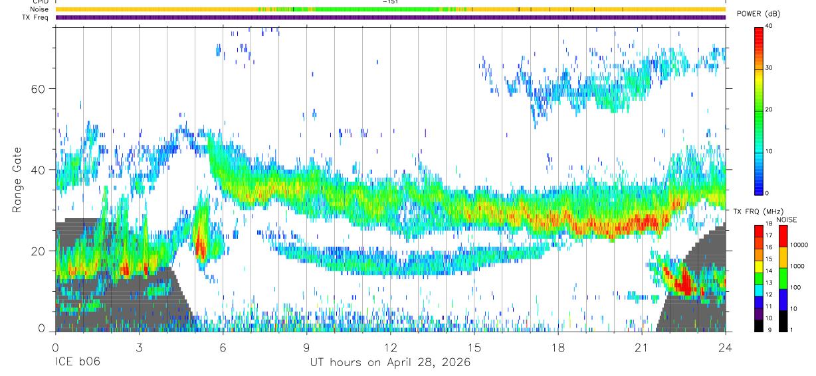Click the 0 tick on POWER scale
Image resolution: width=816 pixels, height=376 pixels.
click(767, 193)
